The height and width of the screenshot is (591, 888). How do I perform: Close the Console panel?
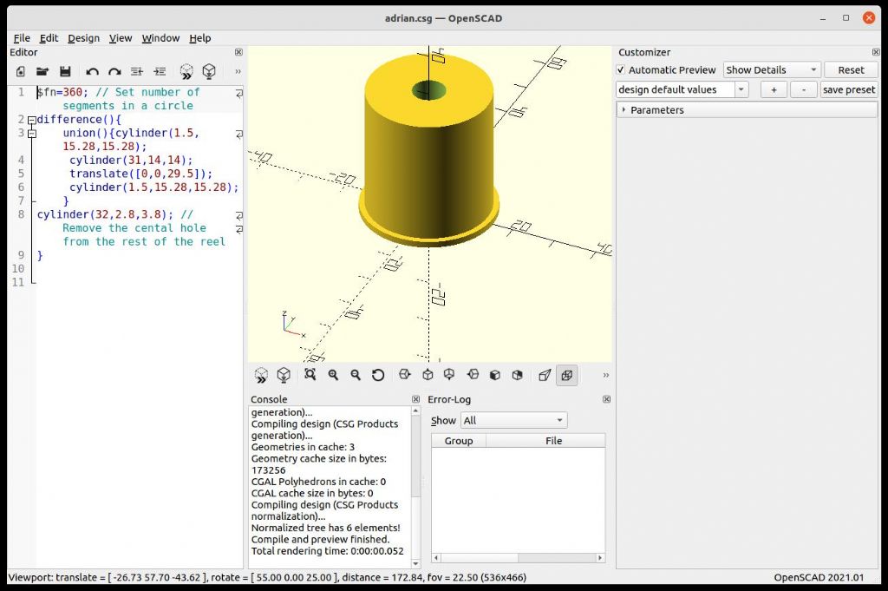415,399
